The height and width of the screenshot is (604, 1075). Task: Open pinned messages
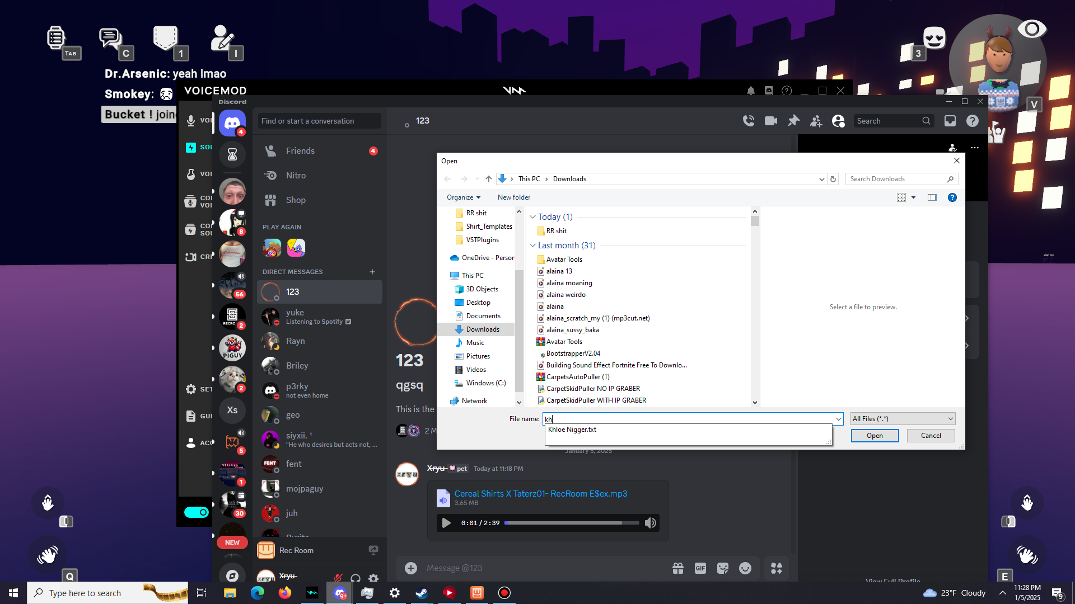coord(793,121)
